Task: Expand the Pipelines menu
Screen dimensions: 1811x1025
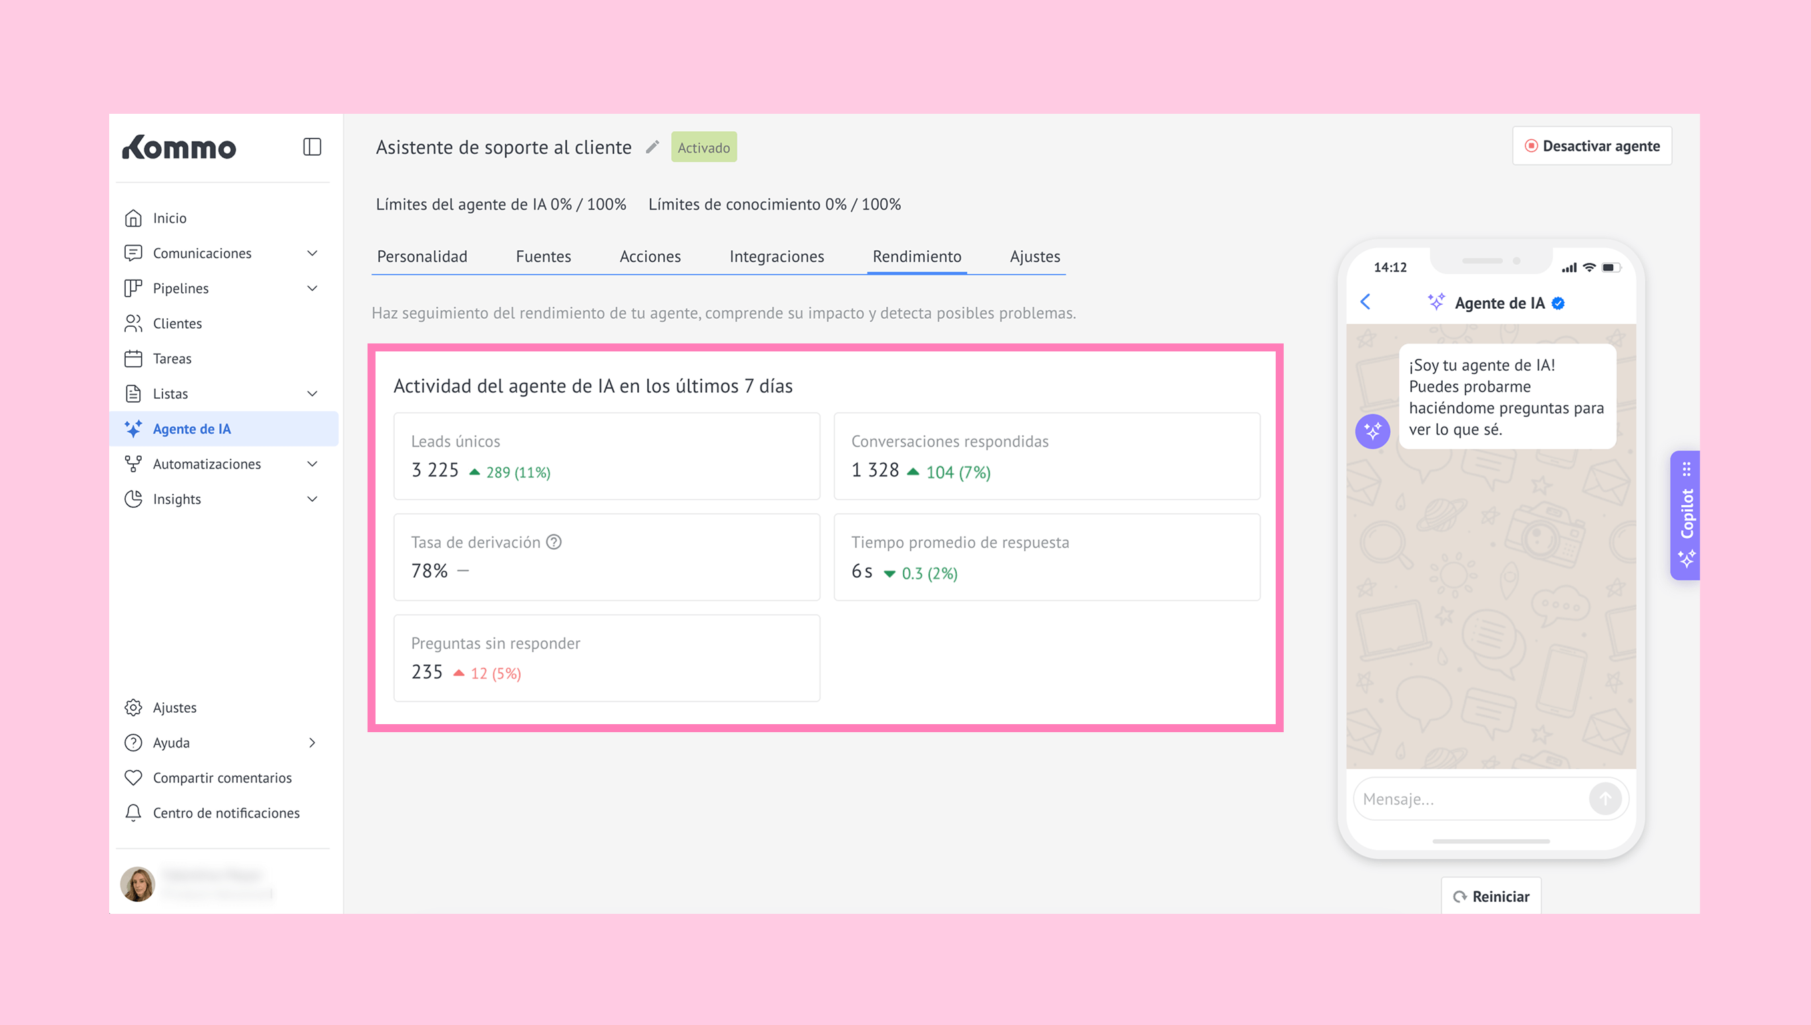Action: click(x=313, y=288)
